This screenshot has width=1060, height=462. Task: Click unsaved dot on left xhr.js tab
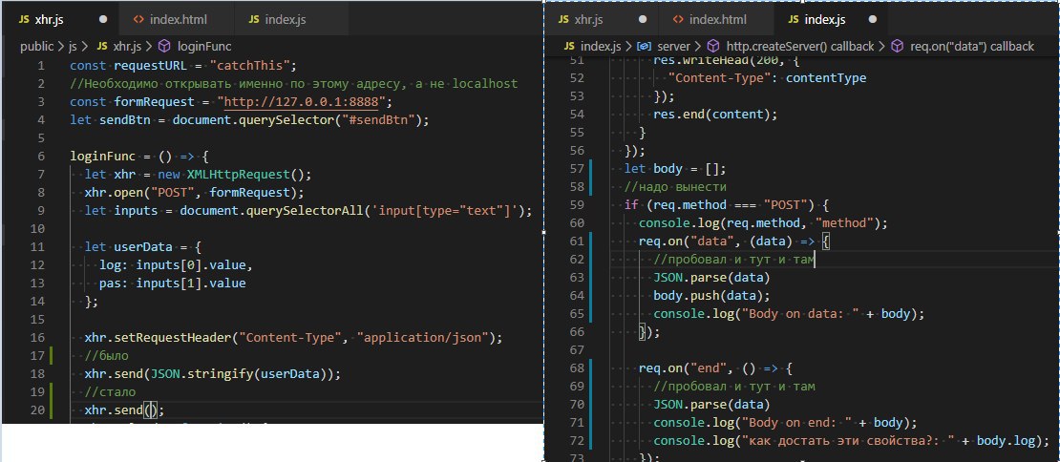point(103,20)
